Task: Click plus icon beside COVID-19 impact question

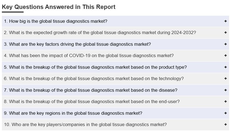Action: click(x=225, y=55)
